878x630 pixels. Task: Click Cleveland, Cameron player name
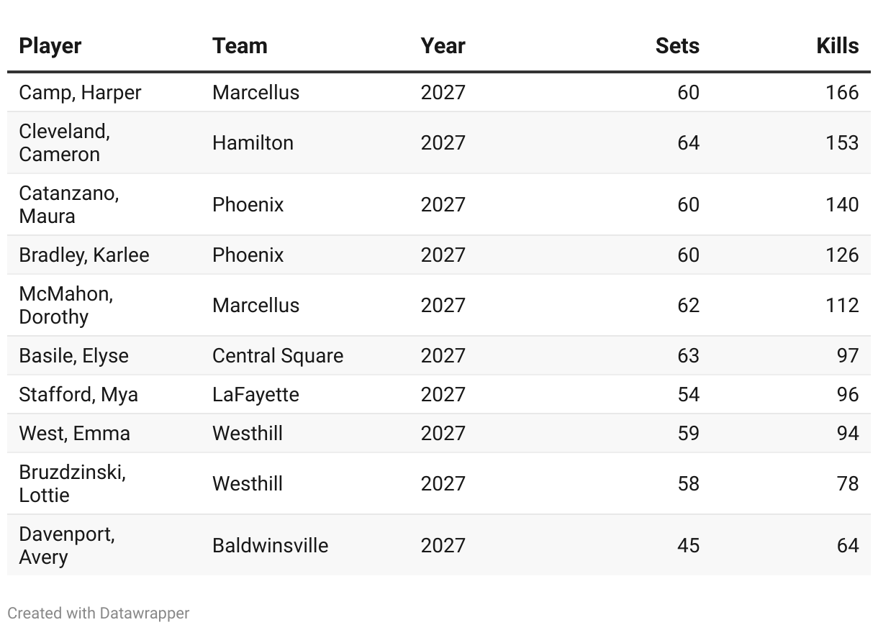[x=64, y=142]
